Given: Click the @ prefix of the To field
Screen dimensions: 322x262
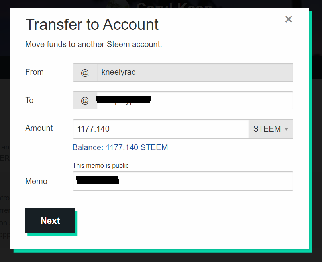Looking at the screenshot, I should click(85, 100).
